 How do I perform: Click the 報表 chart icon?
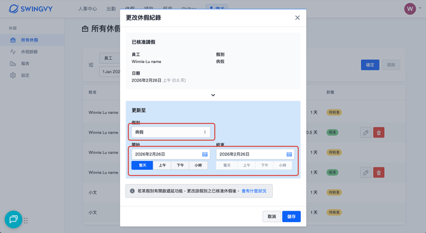pyautogui.click(x=13, y=64)
